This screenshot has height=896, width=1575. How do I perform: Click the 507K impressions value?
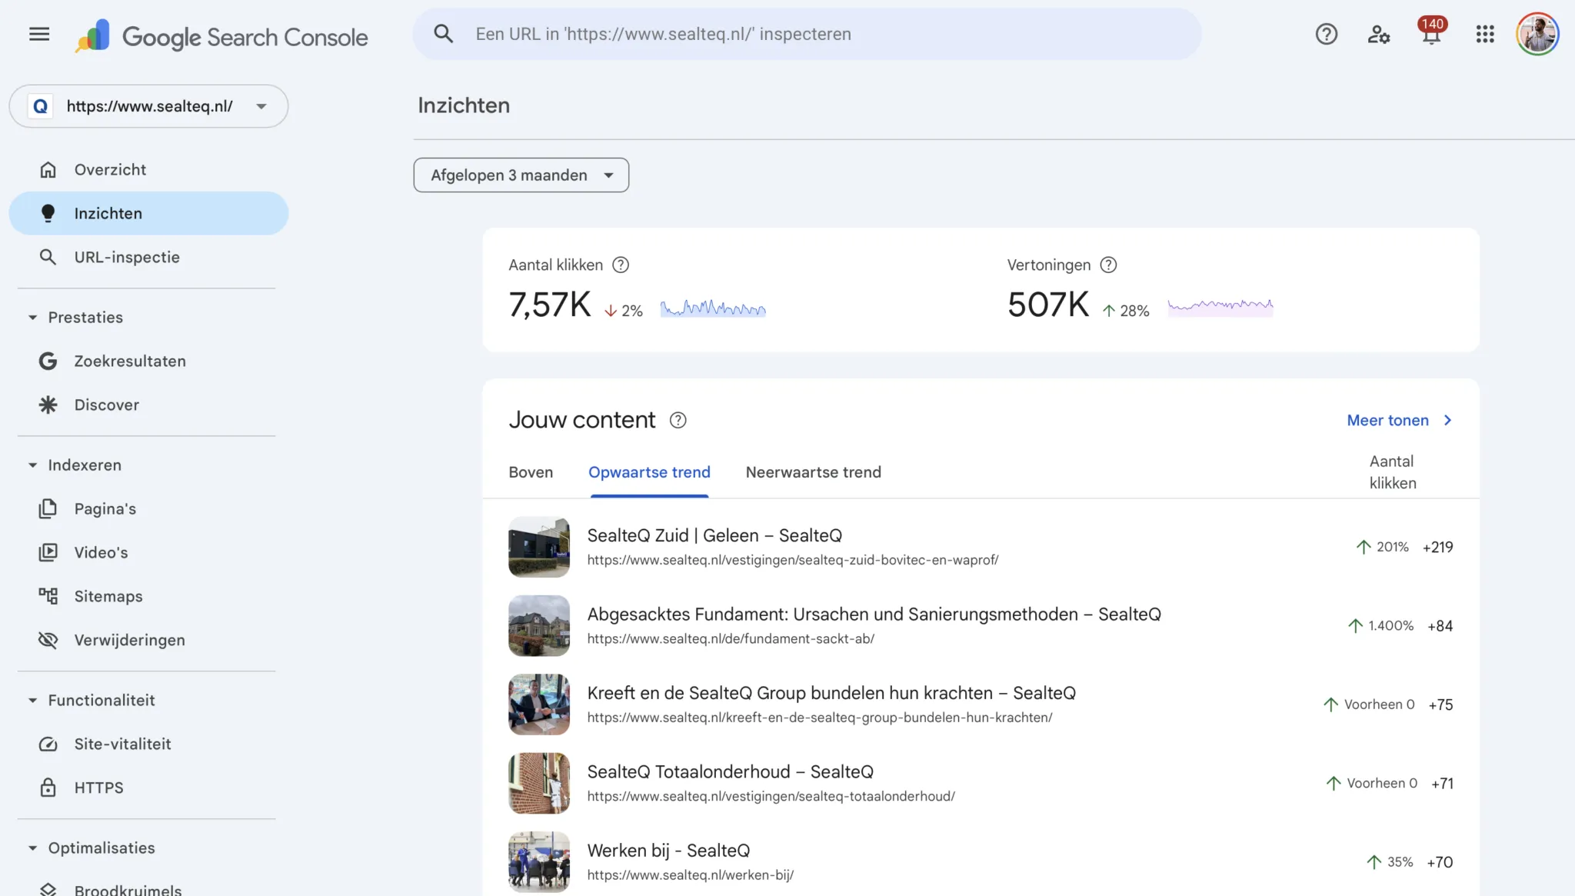tap(1048, 305)
